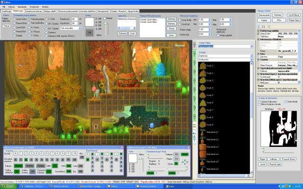
Task: Enable the Włącz pędzel checkbox
Action: (x=218, y=35)
